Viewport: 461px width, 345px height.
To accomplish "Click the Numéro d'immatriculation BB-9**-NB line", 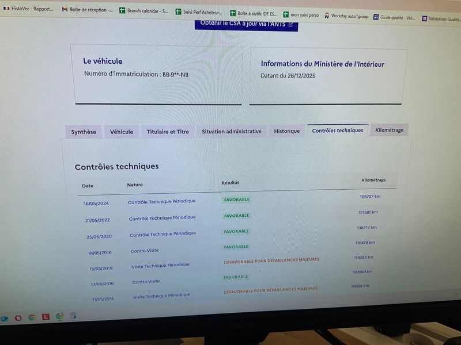I will [136, 74].
